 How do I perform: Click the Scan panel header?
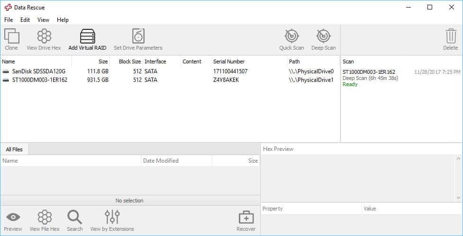[401, 61]
